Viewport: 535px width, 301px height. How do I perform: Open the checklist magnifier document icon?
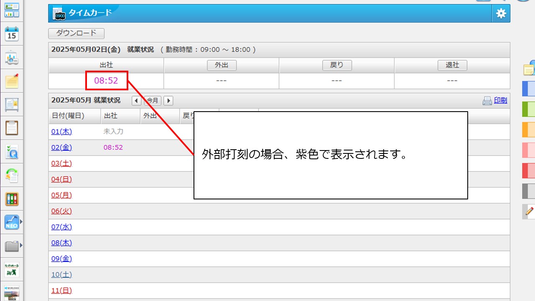coord(12,152)
